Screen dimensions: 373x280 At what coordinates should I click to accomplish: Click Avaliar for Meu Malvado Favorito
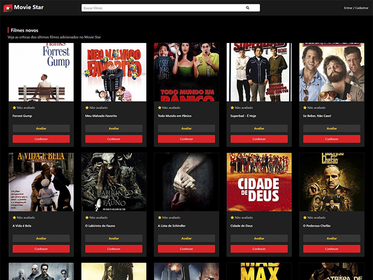click(114, 128)
